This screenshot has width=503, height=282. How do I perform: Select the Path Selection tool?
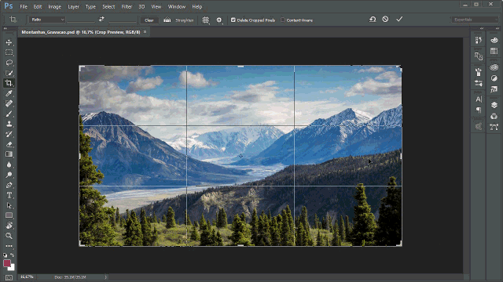[x=9, y=205]
